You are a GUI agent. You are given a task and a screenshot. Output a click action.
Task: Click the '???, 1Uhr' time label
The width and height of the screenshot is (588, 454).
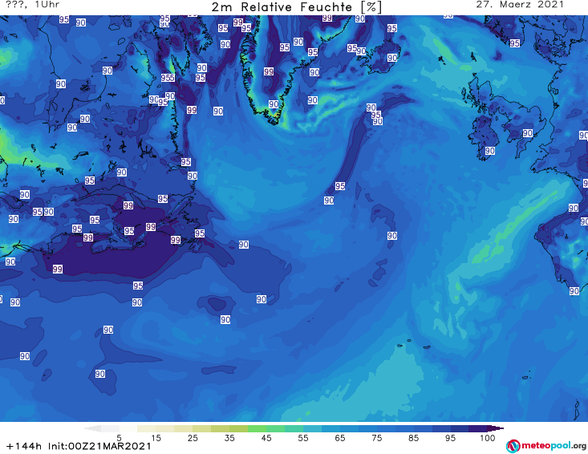coord(33,5)
